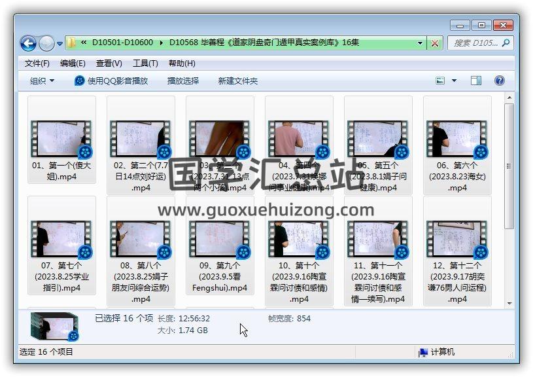533x377 pixels.
Task: Click the Back navigation arrow button
Action: click(x=28, y=43)
